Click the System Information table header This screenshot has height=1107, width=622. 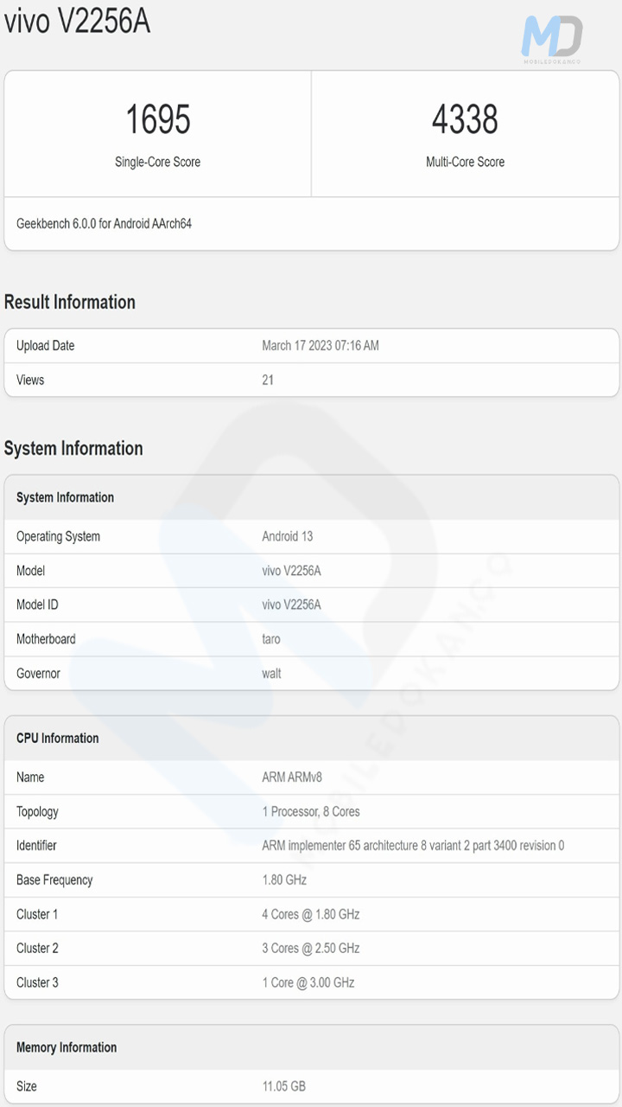pos(66,497)
